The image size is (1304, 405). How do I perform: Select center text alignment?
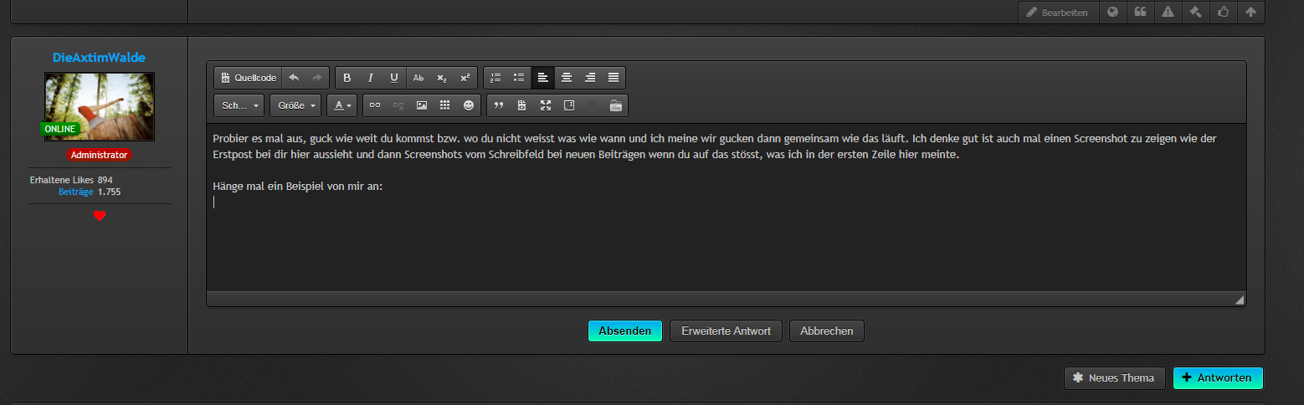click(567, 78)
